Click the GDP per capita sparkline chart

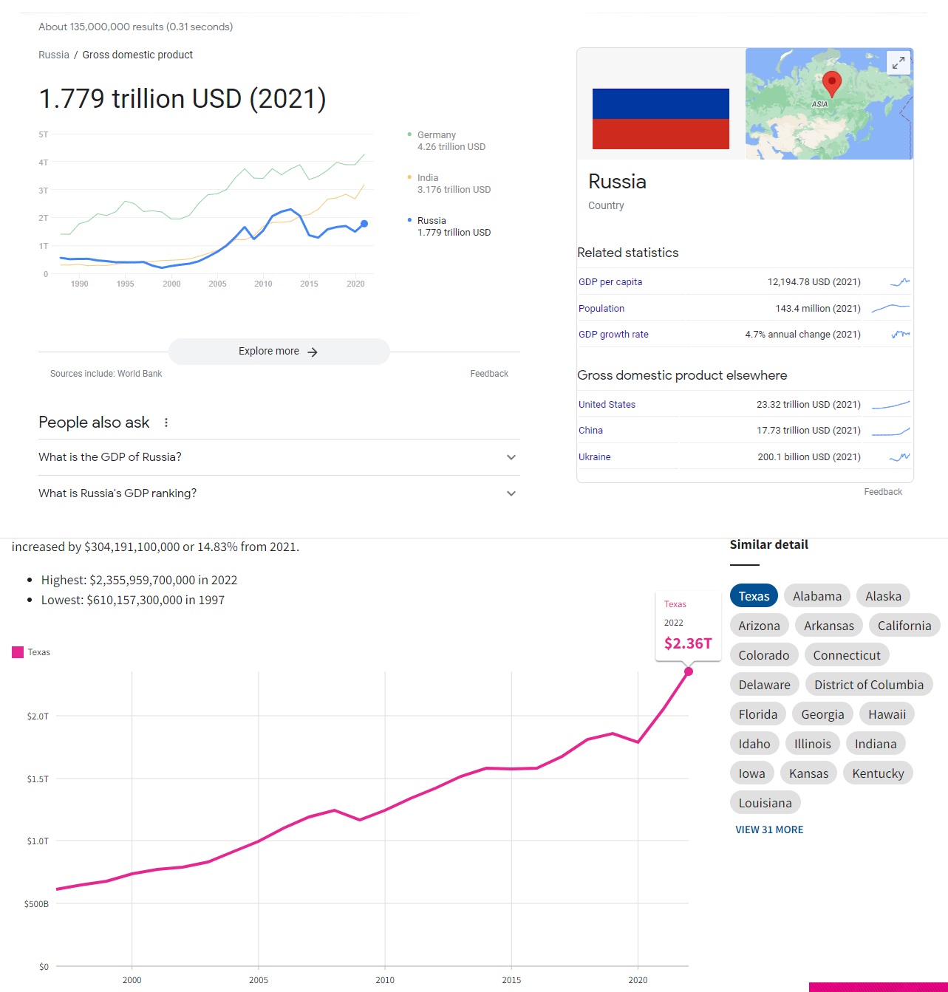coord(900,281)
